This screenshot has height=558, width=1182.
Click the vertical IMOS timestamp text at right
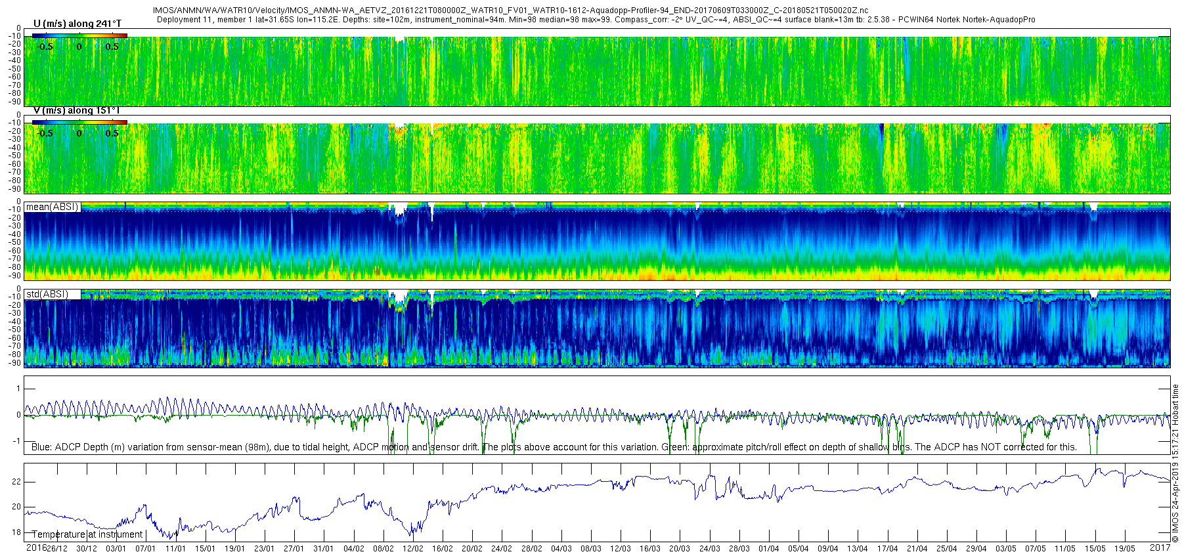click(1175, 463)
